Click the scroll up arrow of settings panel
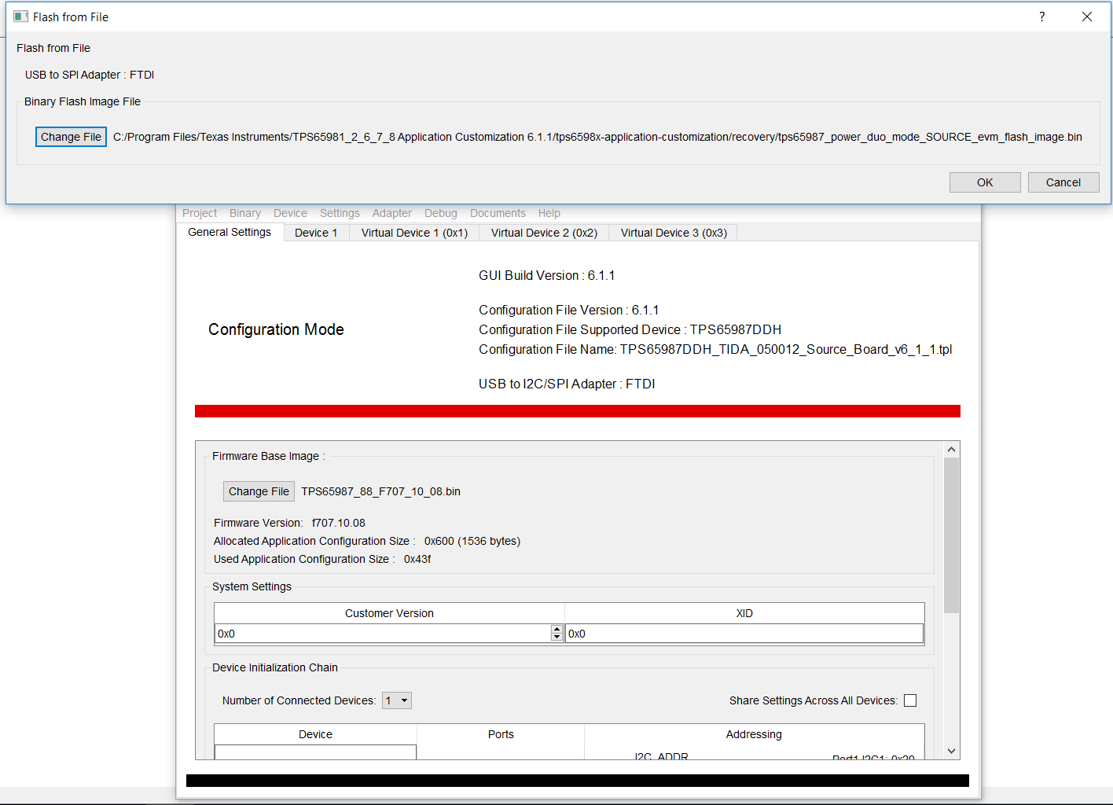1113x805 pixels. (x=951, y=450)
